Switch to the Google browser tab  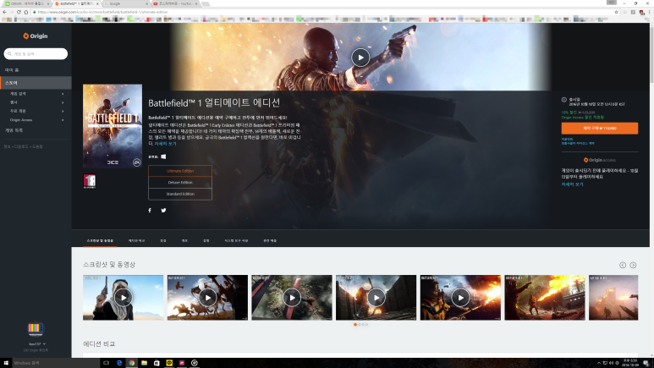pyautogui.click(x=125, y=3)
